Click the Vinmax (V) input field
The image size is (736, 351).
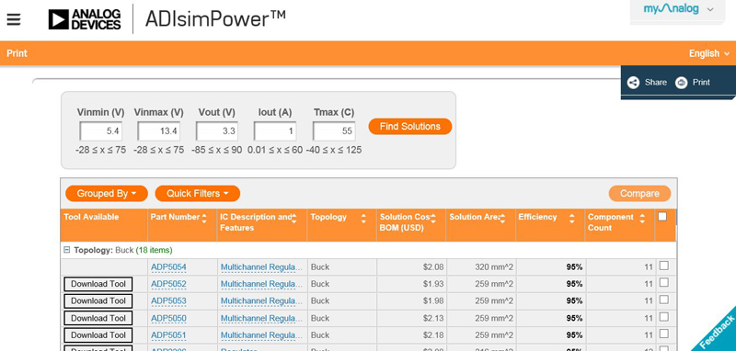click(158, 131)
